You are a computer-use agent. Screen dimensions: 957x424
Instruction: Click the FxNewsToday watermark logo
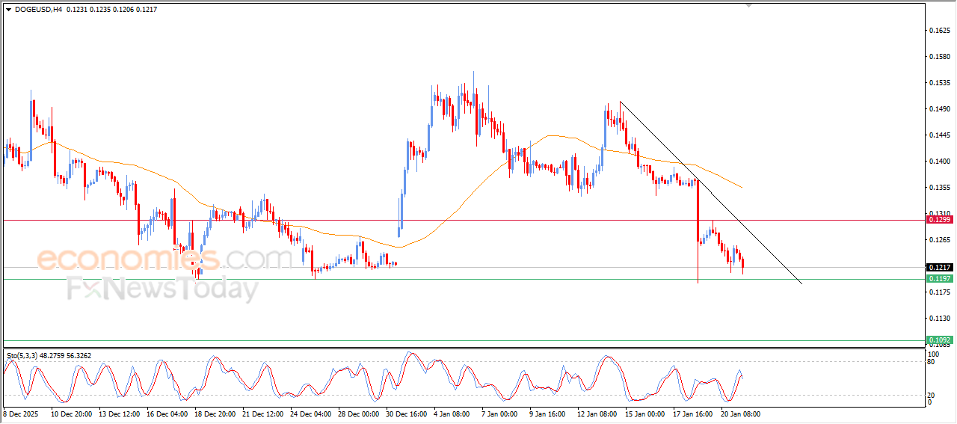(x=162, y=288)
